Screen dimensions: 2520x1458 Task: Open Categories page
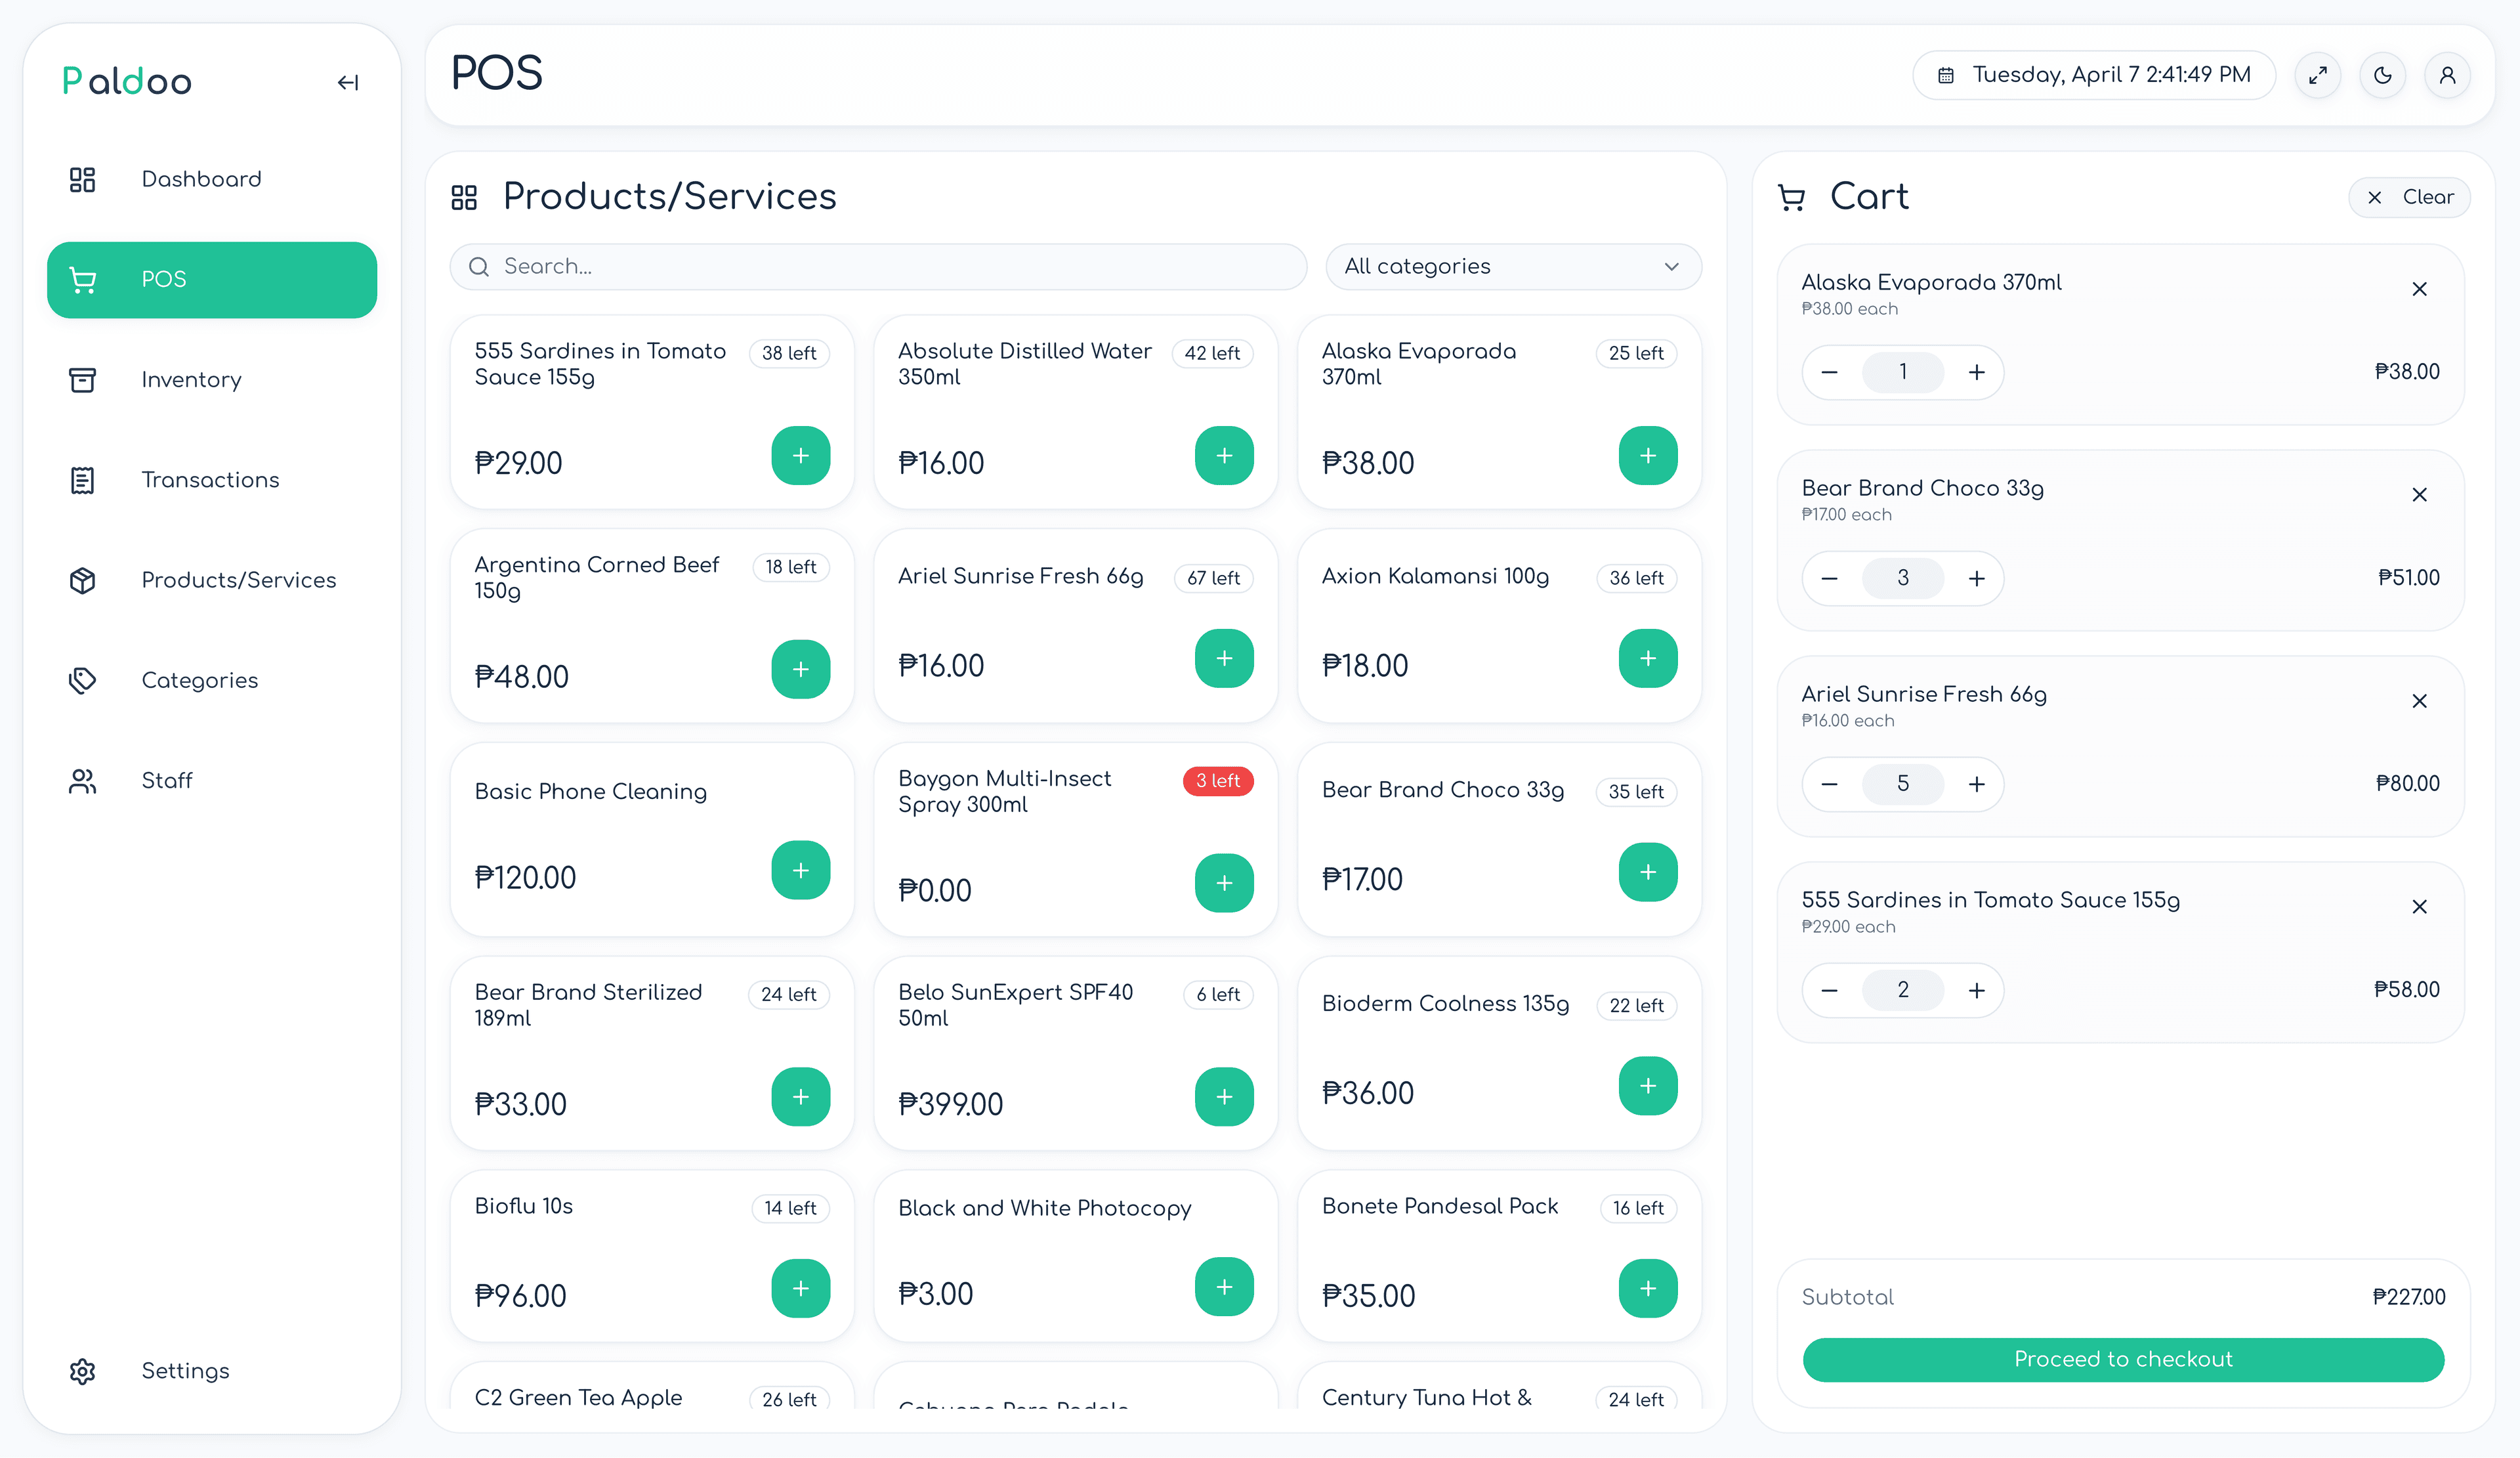pos(212,680)
